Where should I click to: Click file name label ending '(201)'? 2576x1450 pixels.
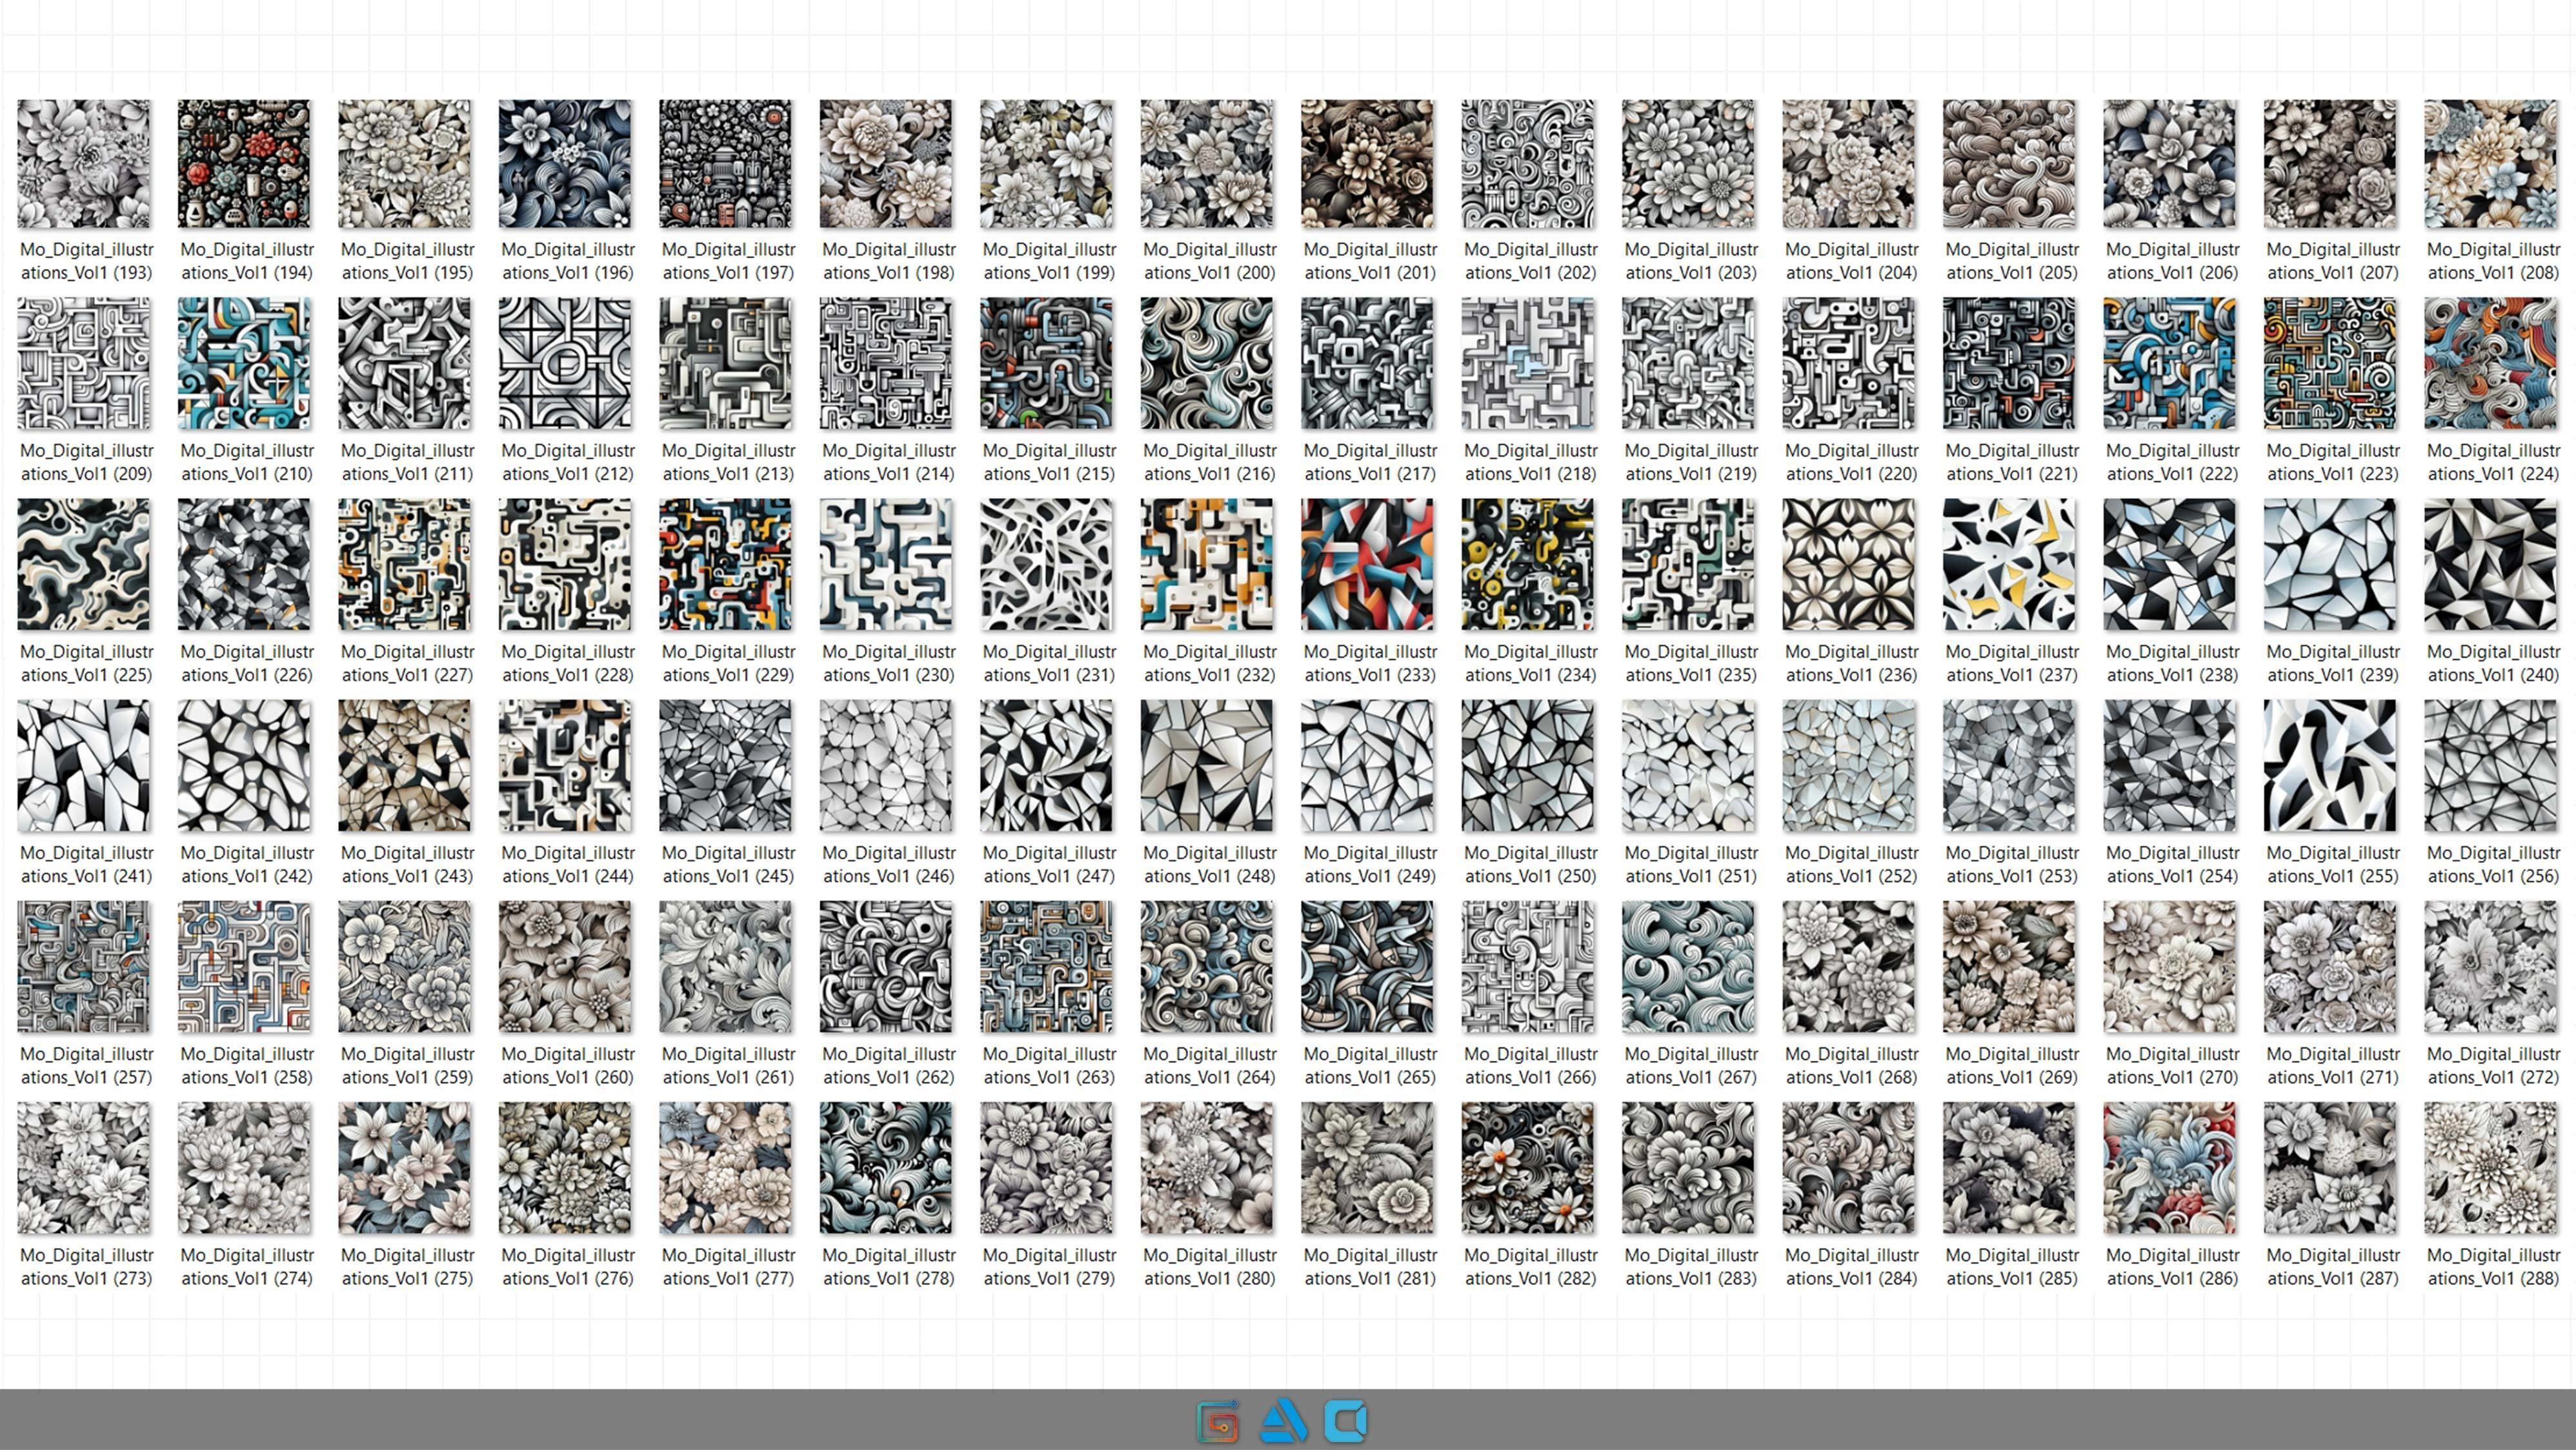click(1370, 261)
